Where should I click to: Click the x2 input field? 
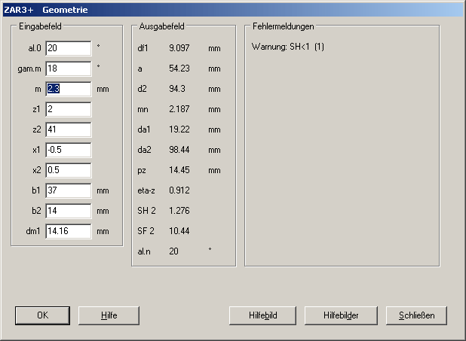pos(68,170)
